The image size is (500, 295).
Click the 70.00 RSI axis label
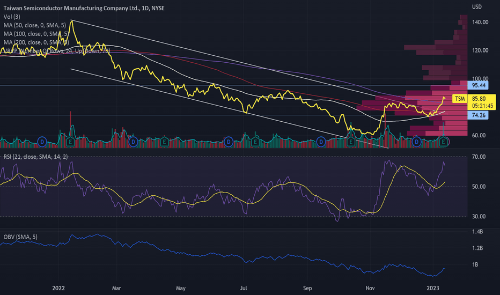[x=479, y=157]
